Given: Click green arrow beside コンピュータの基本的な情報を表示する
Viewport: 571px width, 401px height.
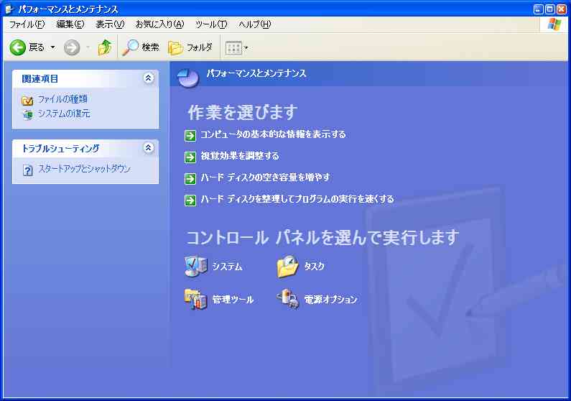Looking at the screenshot, I should tap(190, 136).
